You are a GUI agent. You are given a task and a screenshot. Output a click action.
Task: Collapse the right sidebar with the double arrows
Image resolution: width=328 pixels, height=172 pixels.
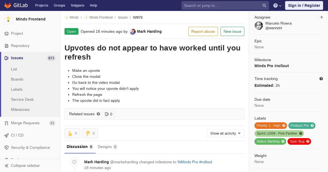322,17
